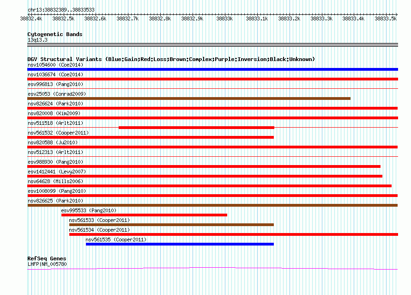Click the RefSeq Genes track title

[x=47, y=258]
